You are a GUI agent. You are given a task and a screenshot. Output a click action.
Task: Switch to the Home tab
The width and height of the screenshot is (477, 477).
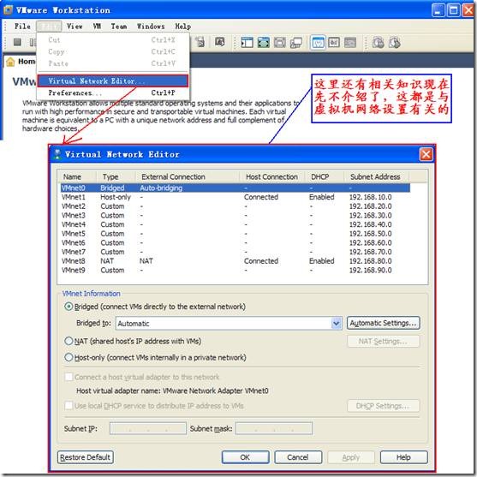[21, 62]
